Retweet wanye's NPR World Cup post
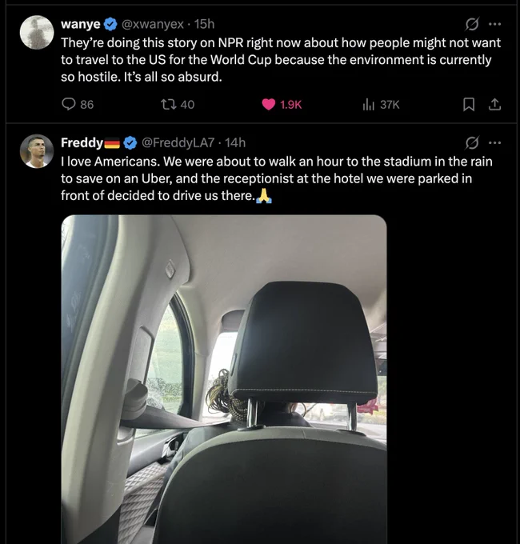The height and width of the screenshot is (544, 520). coord(168,104)
